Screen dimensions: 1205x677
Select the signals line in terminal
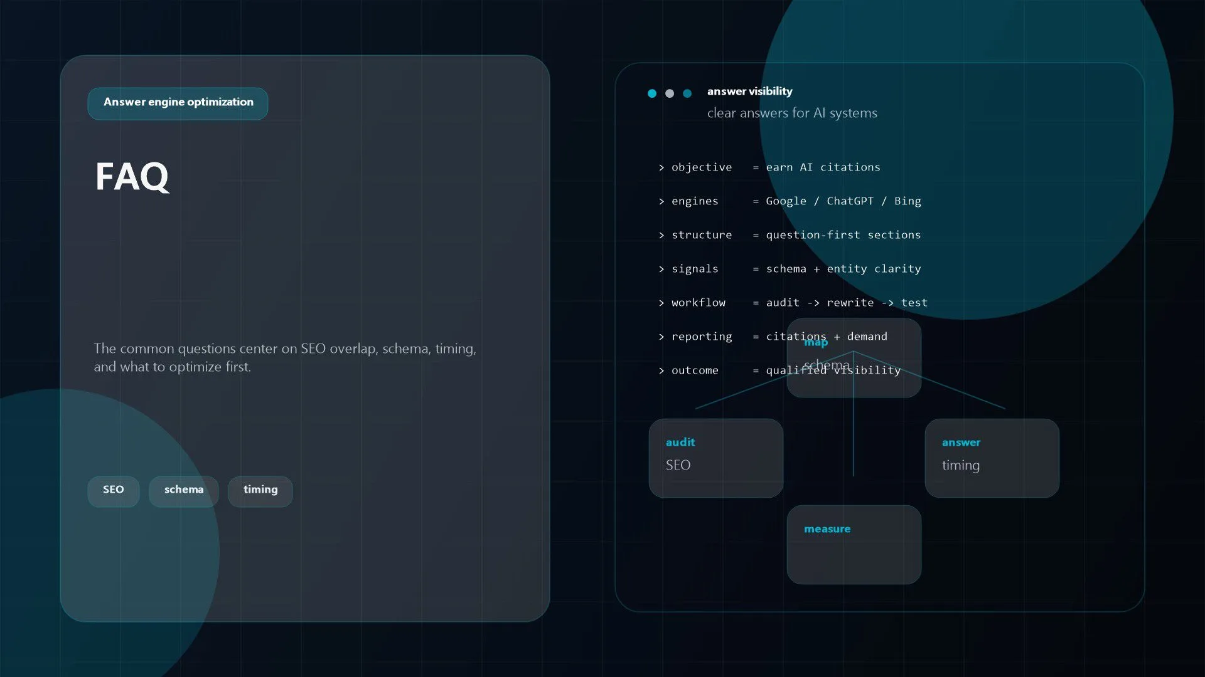790,269
